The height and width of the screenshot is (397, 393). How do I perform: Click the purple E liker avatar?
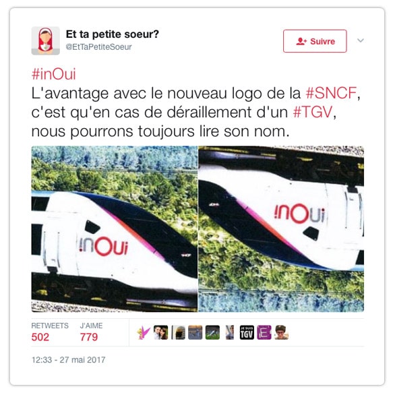click(x=264, y=332)
